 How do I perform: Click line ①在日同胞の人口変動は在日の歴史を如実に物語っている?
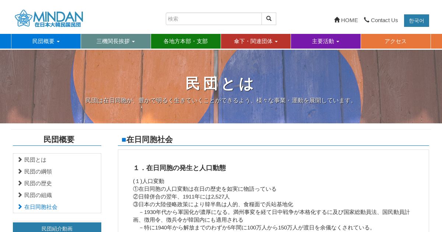click(205, 189)
